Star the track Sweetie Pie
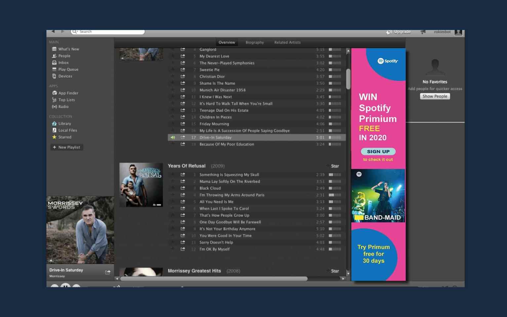 coord(172,69)
